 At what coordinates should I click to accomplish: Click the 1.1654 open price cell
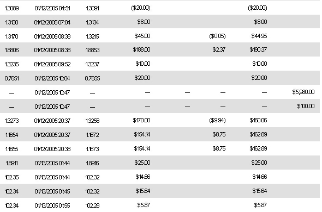click(x=11, y=135)
